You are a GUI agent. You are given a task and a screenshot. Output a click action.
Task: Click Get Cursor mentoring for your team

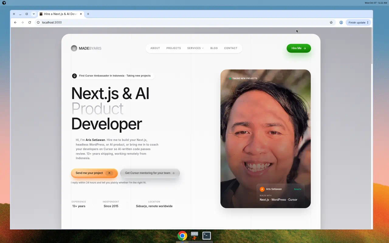coord(150,173)
